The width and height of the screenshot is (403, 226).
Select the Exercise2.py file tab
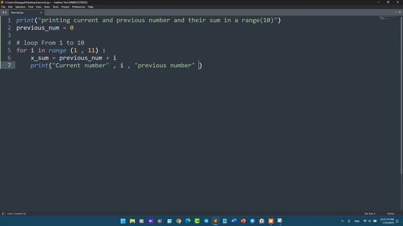[x=26, y=13]
